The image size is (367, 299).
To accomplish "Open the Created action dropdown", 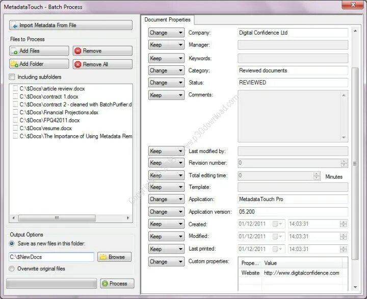I will (166, 224).
